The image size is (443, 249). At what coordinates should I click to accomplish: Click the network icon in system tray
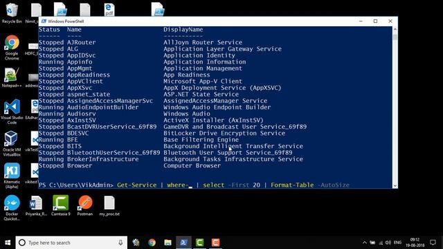pos(380,243)
